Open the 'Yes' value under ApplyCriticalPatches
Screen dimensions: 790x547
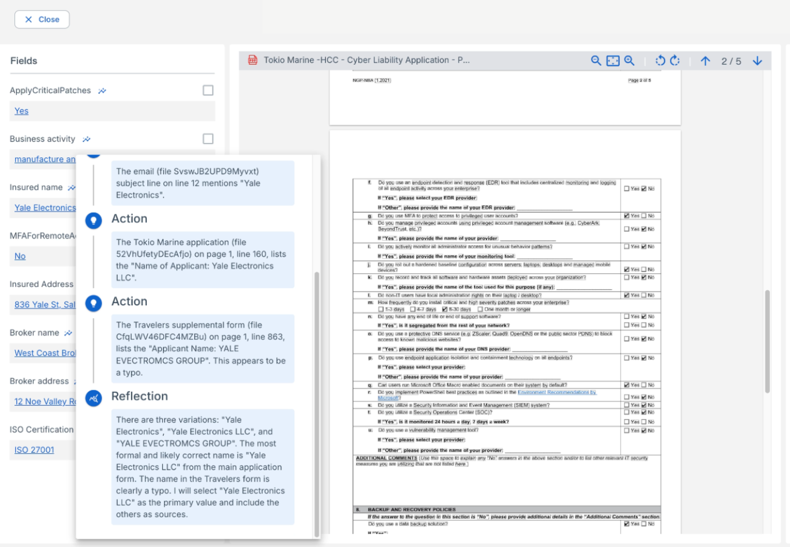21,111
